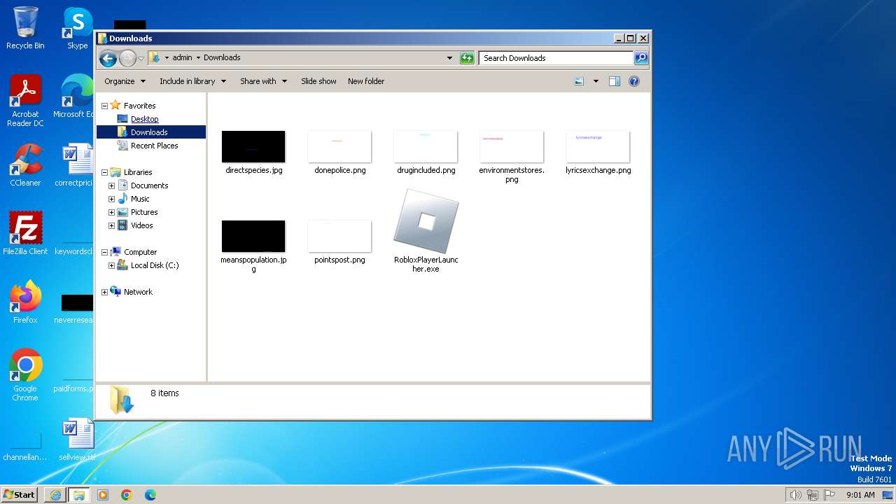Collapse the Computer node
896x504 pixels.
point(104,252)
